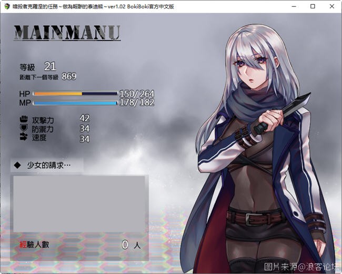Click the gray request description box
This screenshot has width=342, height=274.
pyautogui.click(x=79, y=204)
